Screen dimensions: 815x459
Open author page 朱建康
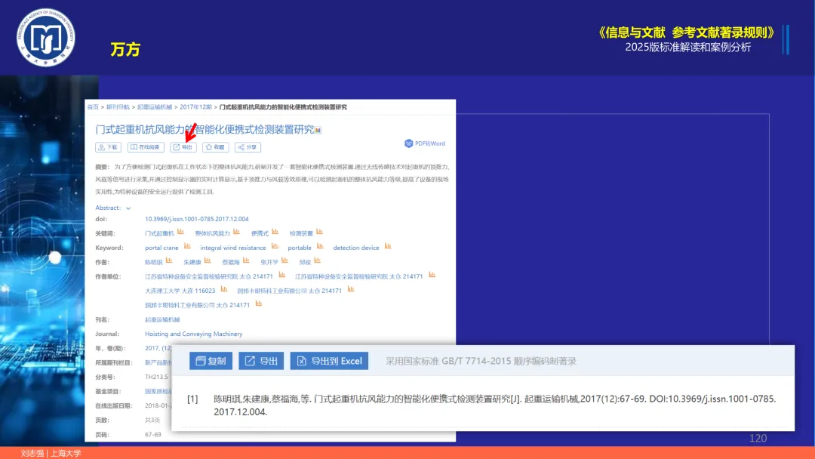point(192,262)
